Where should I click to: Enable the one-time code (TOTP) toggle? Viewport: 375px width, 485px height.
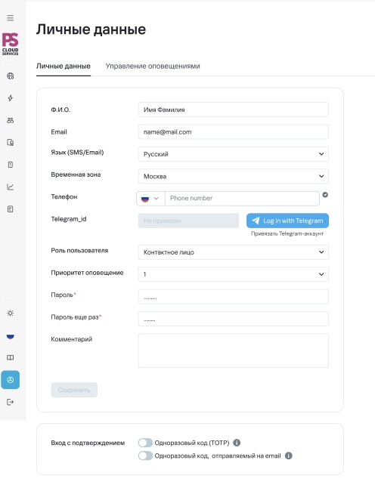(146, 443)
